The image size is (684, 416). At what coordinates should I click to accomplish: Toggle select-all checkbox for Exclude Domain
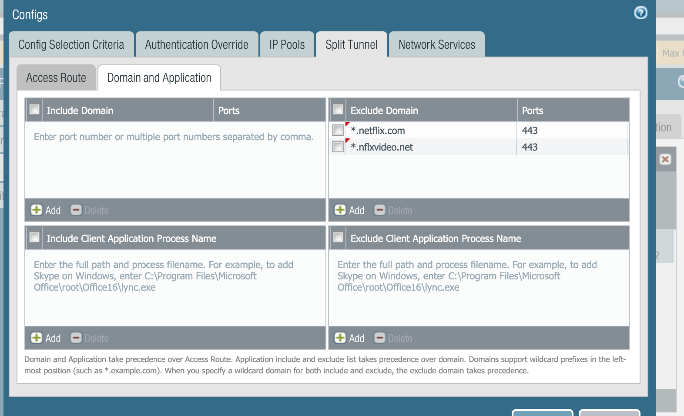click(x=338, y=110)
